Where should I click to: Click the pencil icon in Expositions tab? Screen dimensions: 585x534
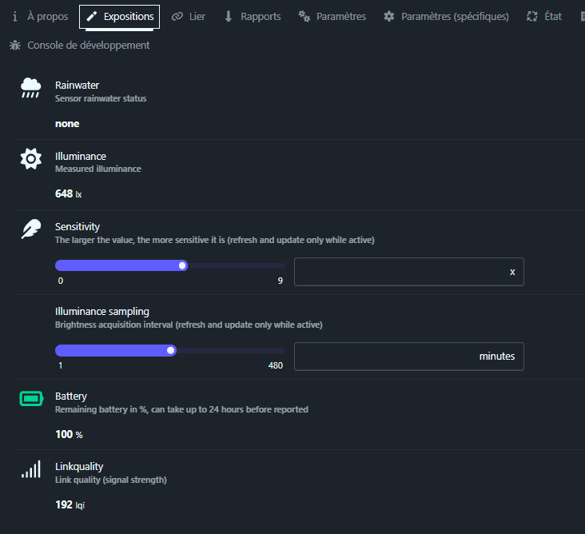pos(92,17)
